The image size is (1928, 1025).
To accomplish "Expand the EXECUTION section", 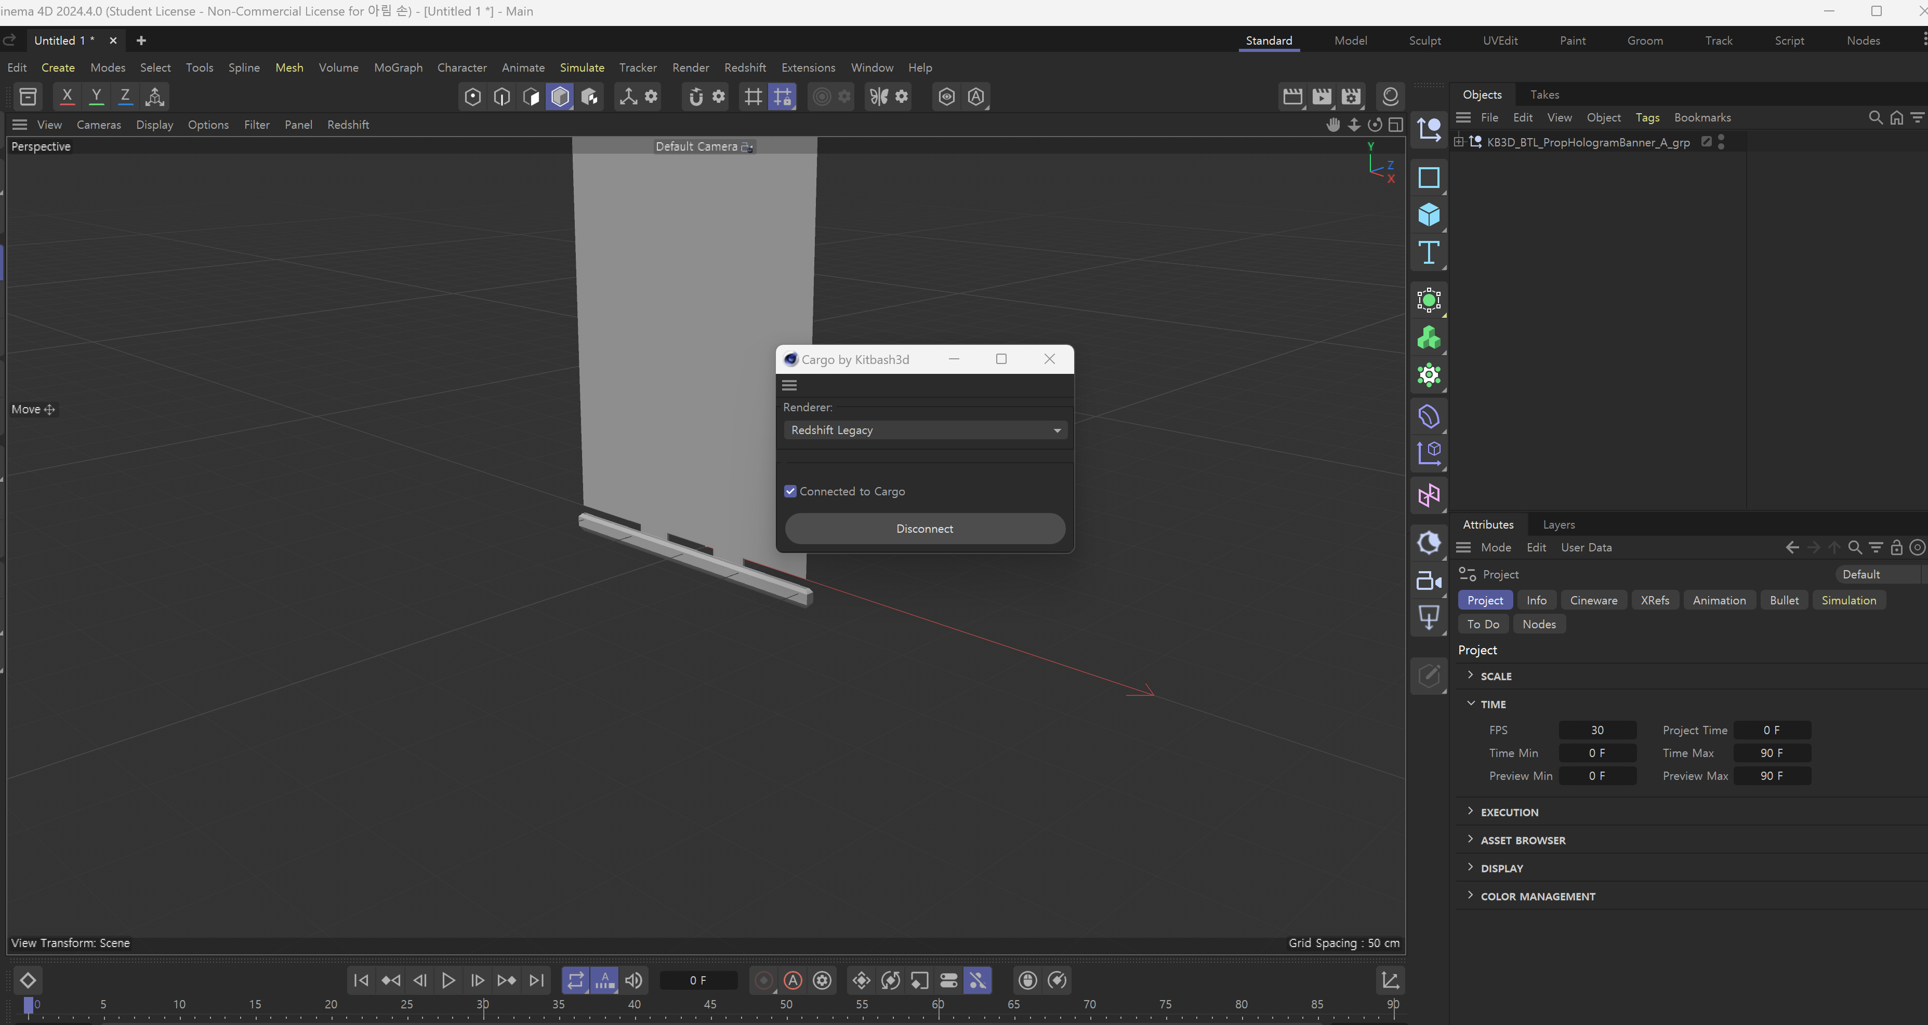I will point(1471,811).
